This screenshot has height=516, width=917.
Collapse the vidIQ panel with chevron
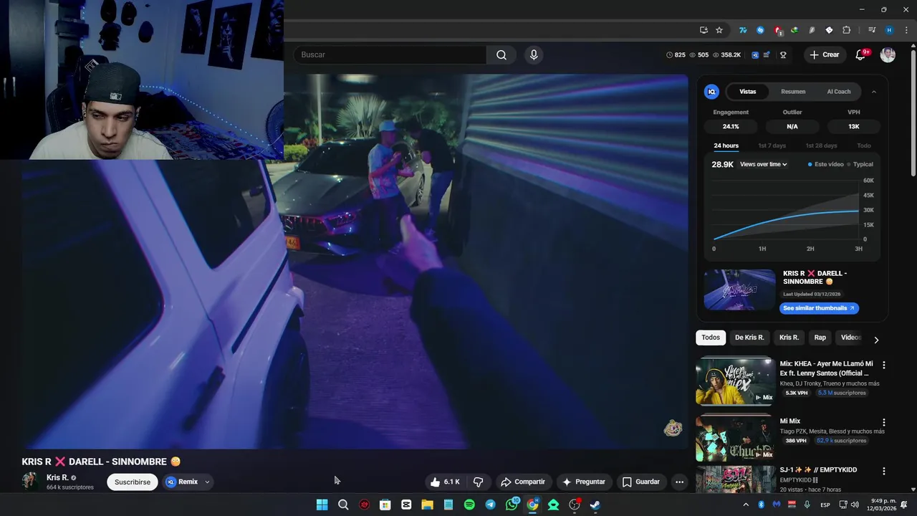click(873, 92)
